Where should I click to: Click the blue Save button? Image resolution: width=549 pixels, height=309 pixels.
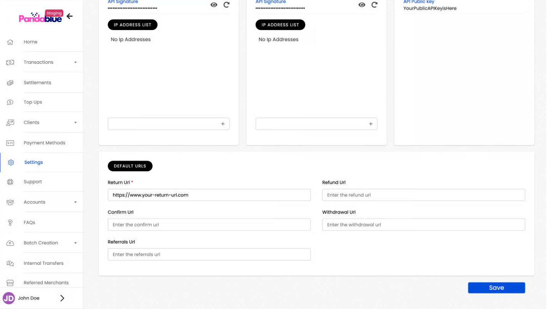point(496,288)
